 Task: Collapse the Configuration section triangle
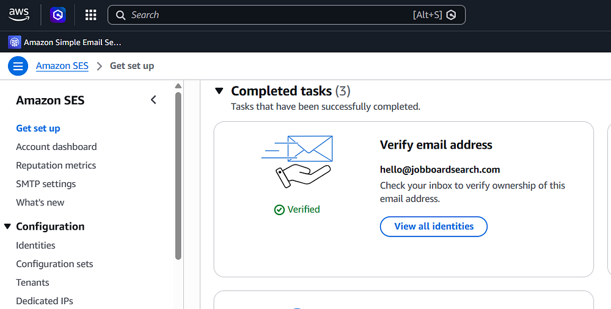pos(7,226)
